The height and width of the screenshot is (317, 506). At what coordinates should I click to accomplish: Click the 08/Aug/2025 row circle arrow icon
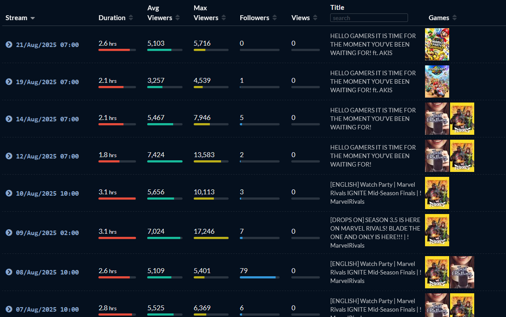pyautogui.click(x=9, y=272)
